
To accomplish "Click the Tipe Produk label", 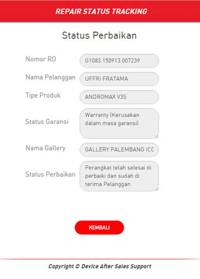I will 43,96.
